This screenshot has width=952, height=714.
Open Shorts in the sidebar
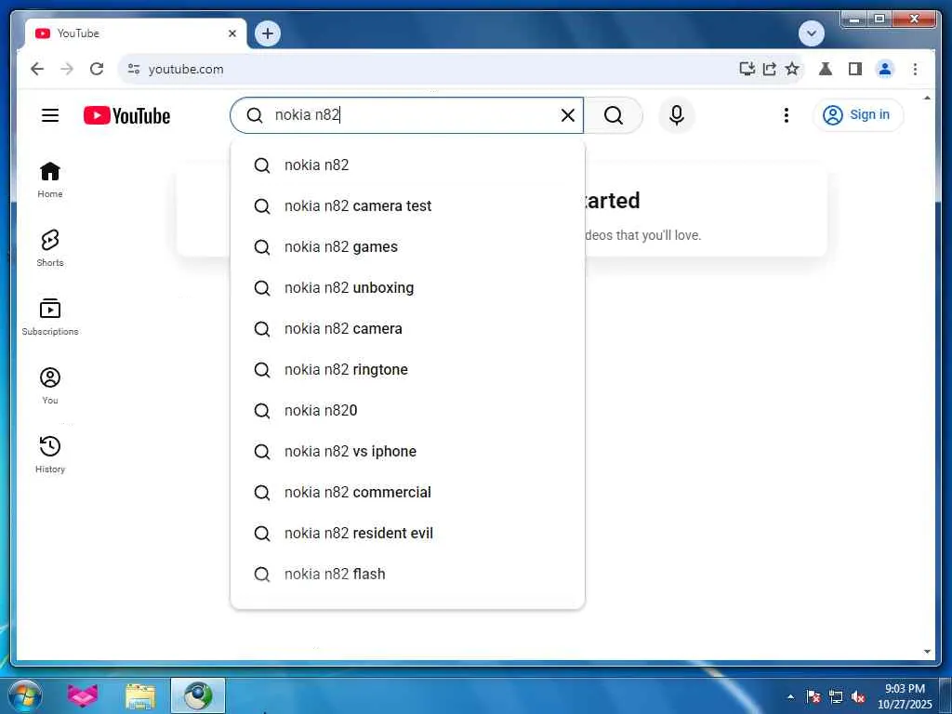(50, 248)
